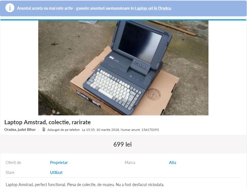Click the info icon in the blue banner

pos(10,8)
